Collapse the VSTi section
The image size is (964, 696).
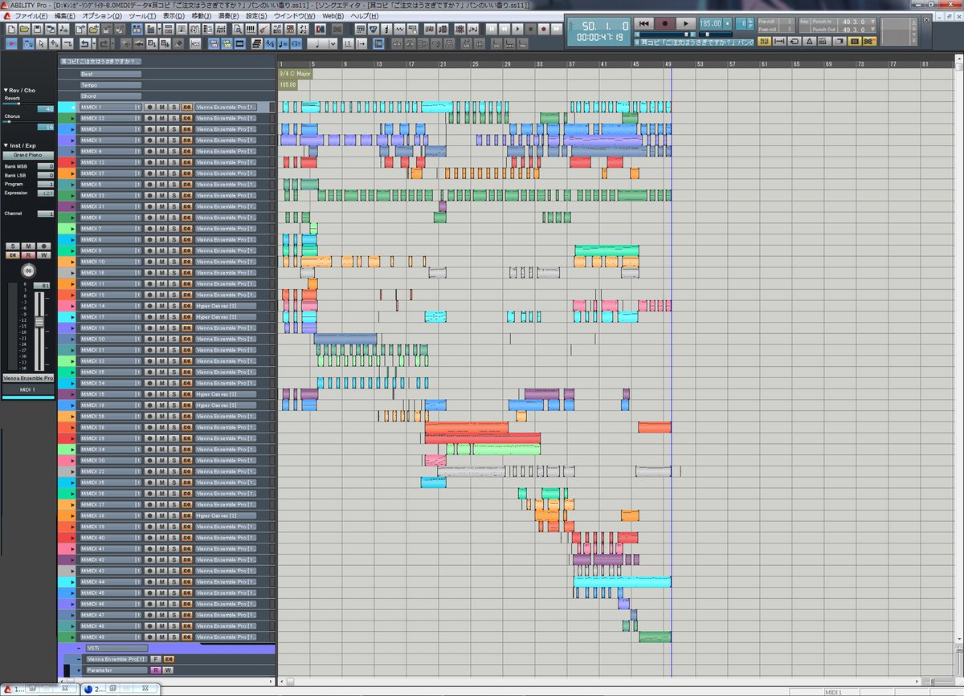click(79, 648)
